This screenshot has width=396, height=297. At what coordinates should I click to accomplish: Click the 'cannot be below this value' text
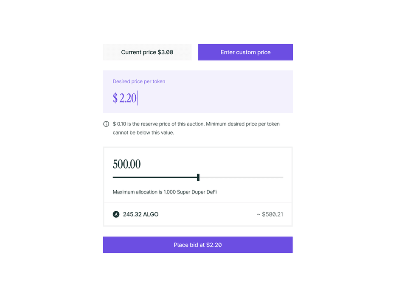click(143, 132)
